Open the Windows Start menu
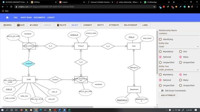 2,110
